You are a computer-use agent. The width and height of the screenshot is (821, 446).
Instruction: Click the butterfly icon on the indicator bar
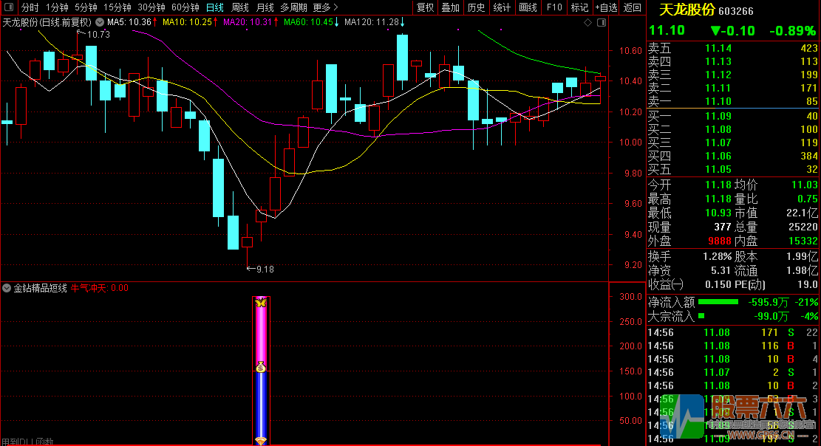(x=260, y=303)
